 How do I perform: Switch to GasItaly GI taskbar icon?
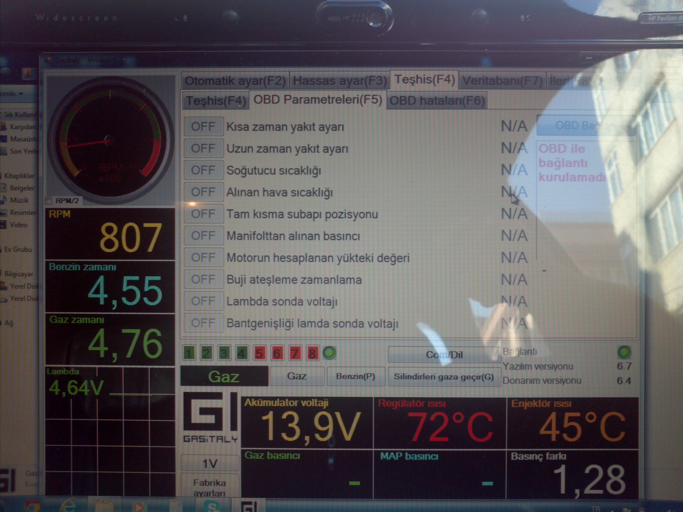coord(249,506)
